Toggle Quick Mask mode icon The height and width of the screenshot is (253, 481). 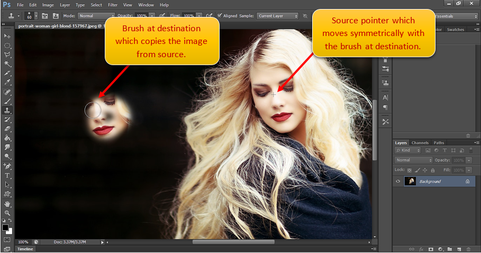(x=7, y=240)
